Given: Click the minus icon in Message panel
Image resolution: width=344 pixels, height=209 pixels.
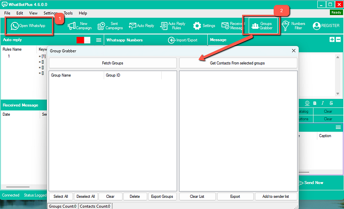Looking at the screenshot, I should pos(338,40).
